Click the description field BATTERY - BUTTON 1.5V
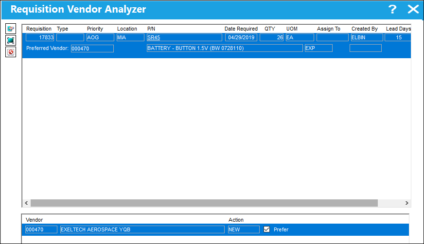424x244 pixels. point(225,48)
